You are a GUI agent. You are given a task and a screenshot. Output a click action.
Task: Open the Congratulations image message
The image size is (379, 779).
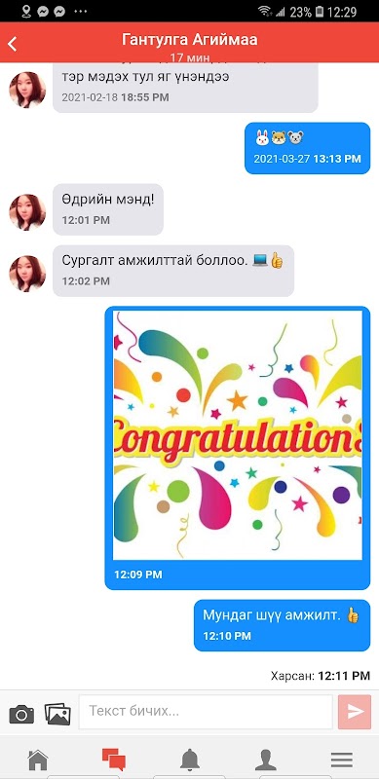(238, 435)
